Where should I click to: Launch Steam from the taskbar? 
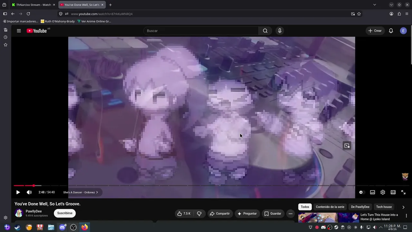pyautogui.click(x=17, y=227)
